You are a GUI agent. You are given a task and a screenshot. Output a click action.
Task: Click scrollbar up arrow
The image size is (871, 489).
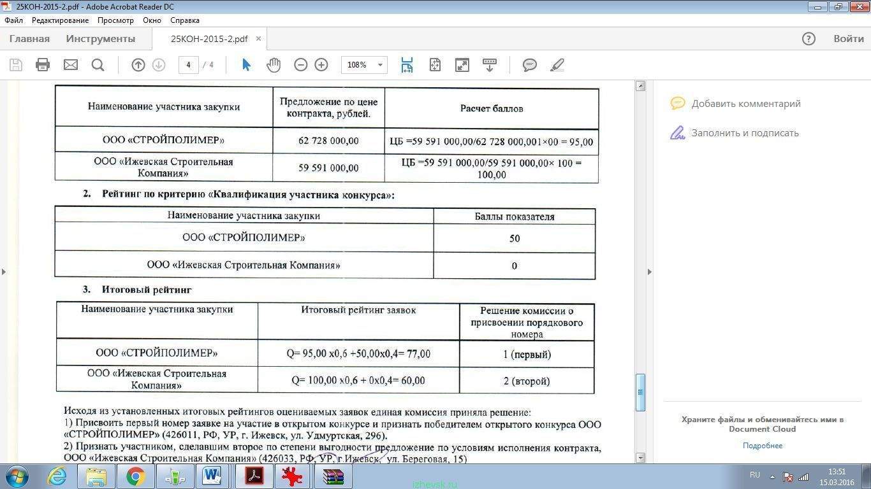[641, 86]
